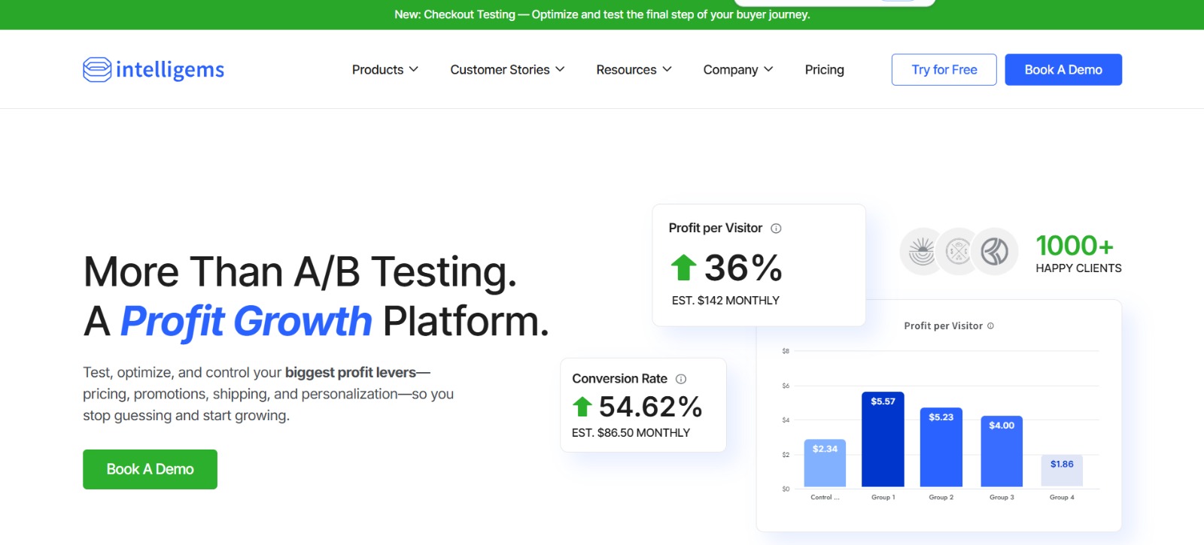
Task: Expand the Products dropdown menu
Action: point(385,70)
